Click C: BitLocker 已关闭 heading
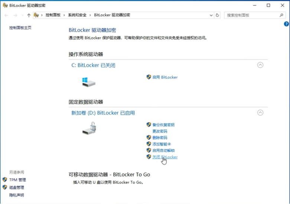The height and width of the screenshot is (204, 290). [93, 65]
